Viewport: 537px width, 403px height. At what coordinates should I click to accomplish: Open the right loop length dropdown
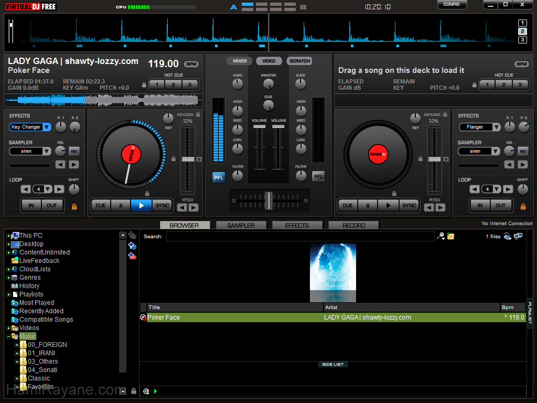coord(497,189)
